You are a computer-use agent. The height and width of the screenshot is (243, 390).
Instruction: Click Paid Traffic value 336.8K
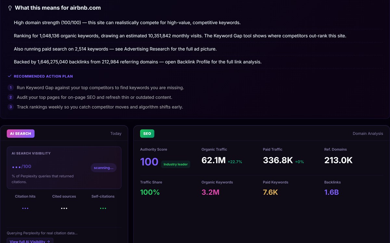[278, 160]
